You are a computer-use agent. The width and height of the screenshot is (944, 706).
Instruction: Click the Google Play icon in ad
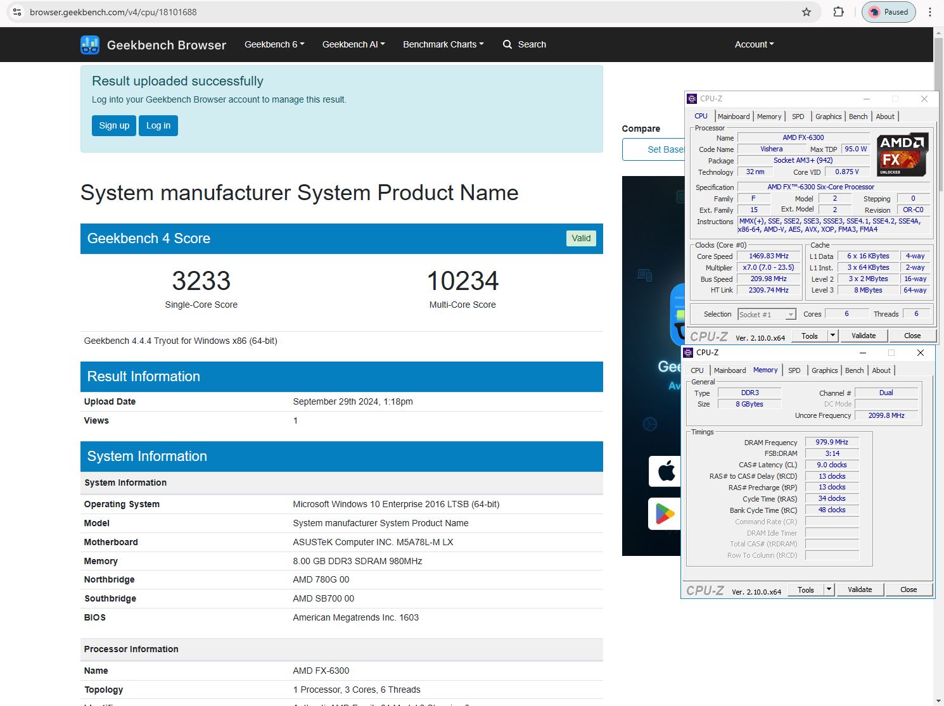[665, 514]
